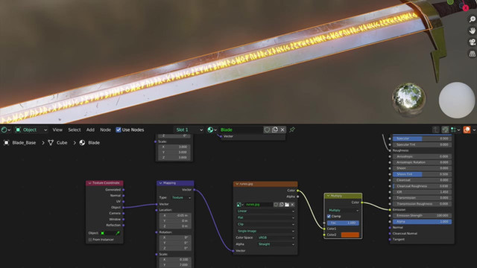
Task: Select the hand pan view icon
Action: point(472,31)
